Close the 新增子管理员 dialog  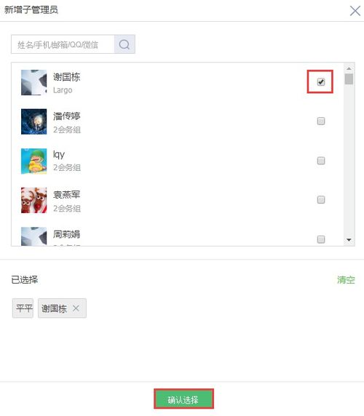355,11
